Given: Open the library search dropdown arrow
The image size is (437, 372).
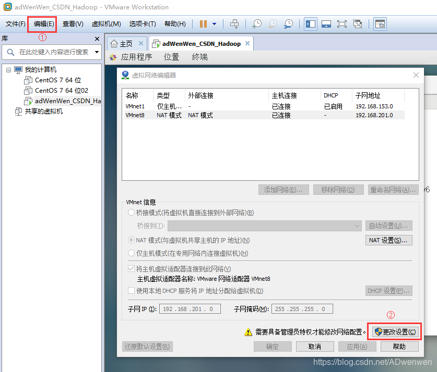Looking at the screenshot, I should (97, 52).
